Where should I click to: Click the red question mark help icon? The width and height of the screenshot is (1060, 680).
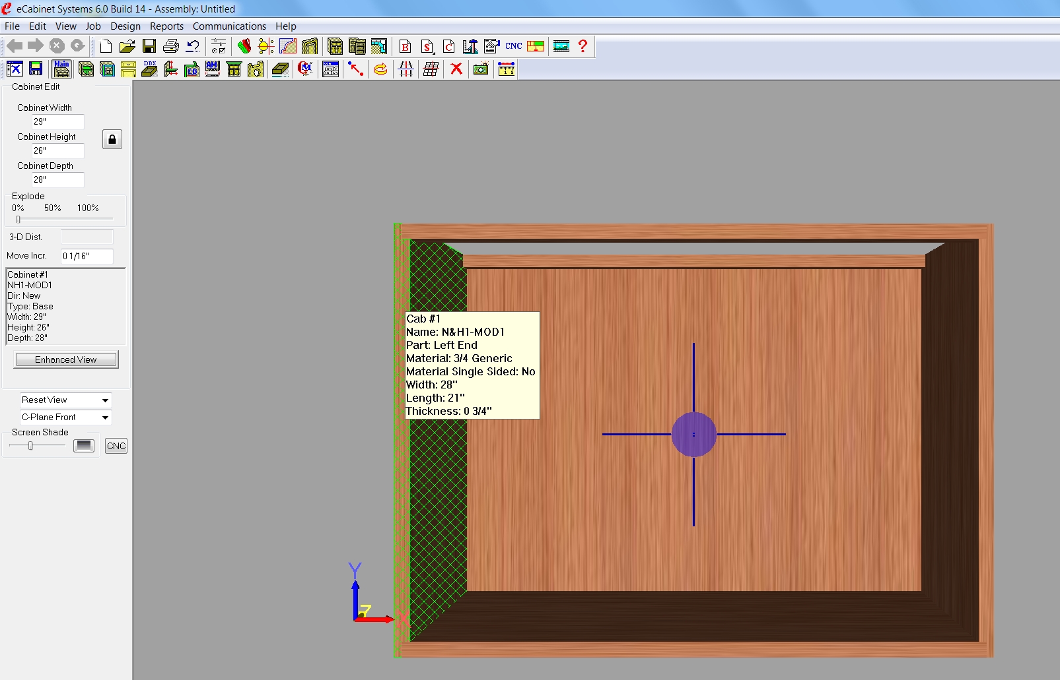[x=583, y=46]
